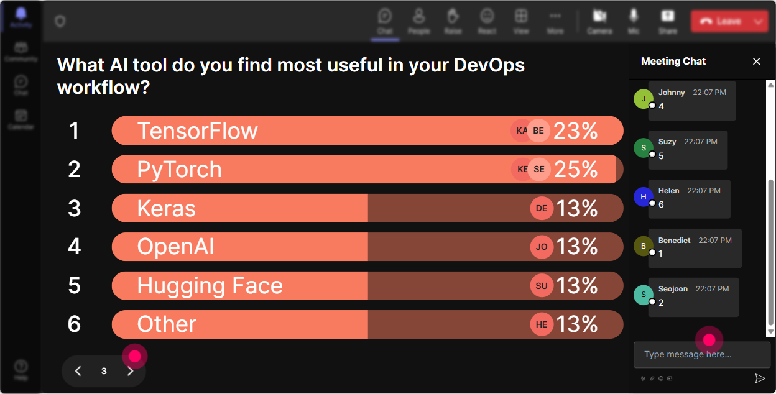Open Calendar in the left sidebar
The width and height of the screenshot is (776, 394).
[x=21, y=119]
